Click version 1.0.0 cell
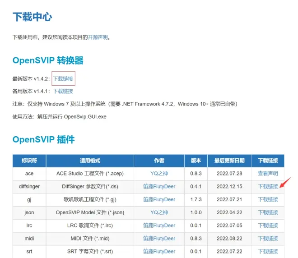The width and height of the screenshot is (298, 258). coord(196,212)
